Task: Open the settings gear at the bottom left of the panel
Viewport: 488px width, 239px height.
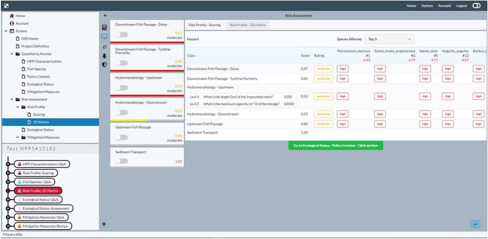Action: pos(104,224)
